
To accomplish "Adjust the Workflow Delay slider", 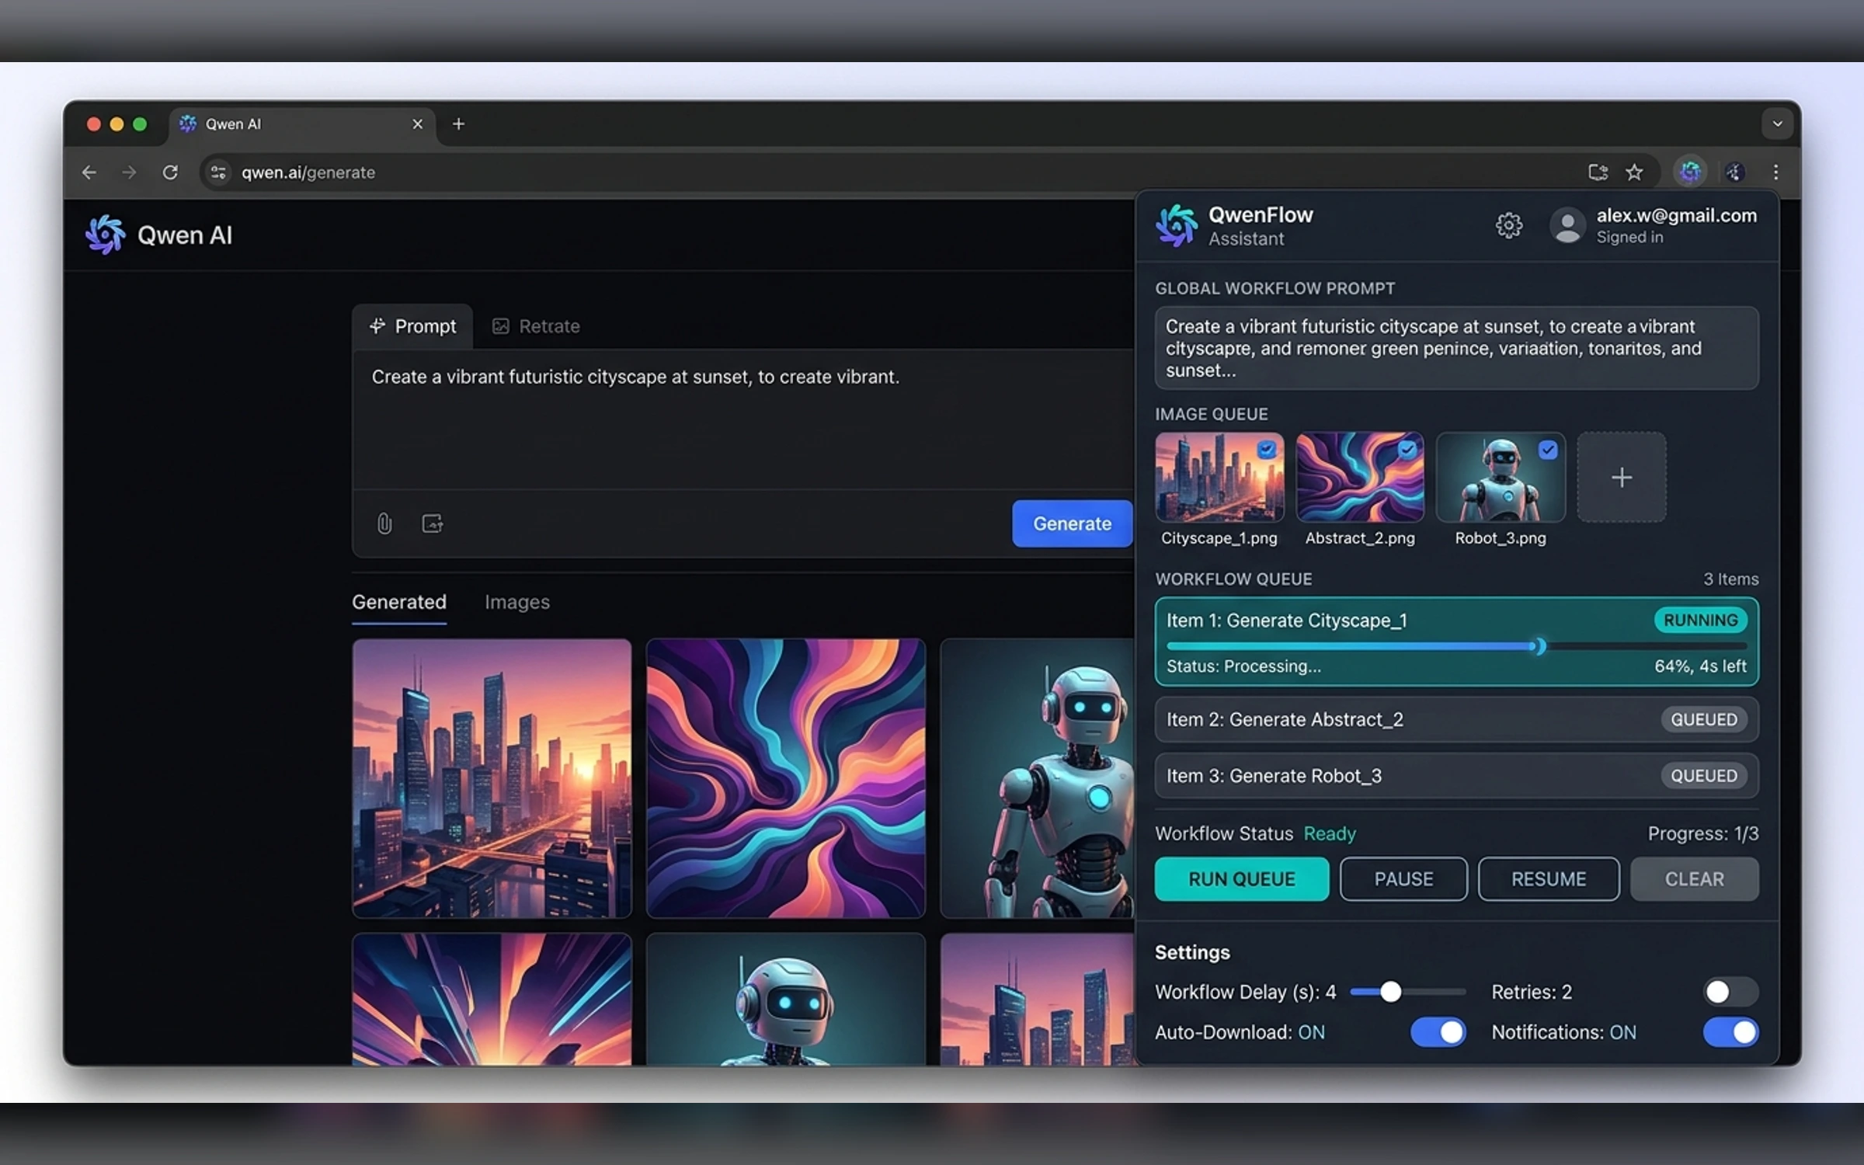I will [x=1390, y=992].
